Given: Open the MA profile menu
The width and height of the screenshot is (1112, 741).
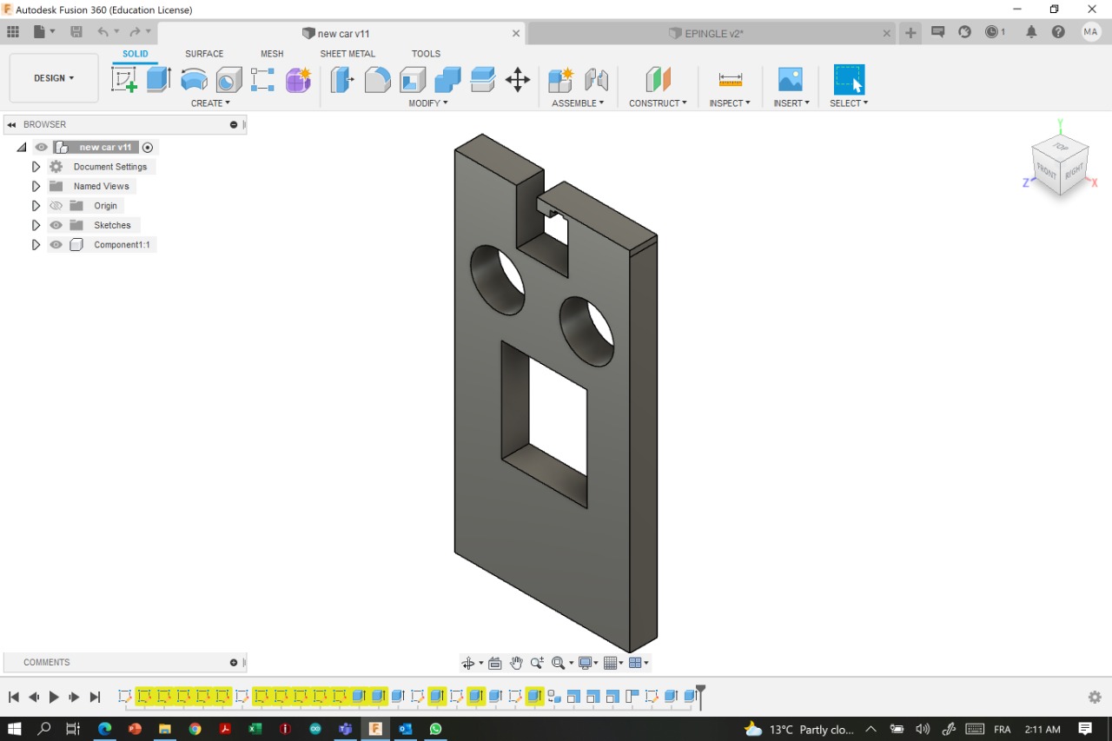Looking at the screenshot, I should (1091, 32).
